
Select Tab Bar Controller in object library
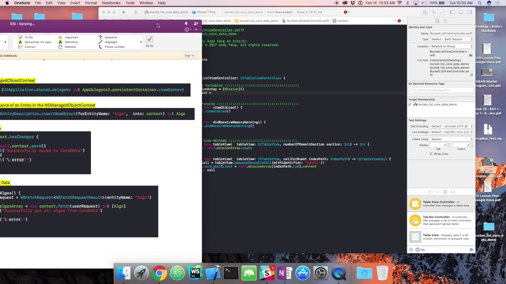[x=441, y=220]
